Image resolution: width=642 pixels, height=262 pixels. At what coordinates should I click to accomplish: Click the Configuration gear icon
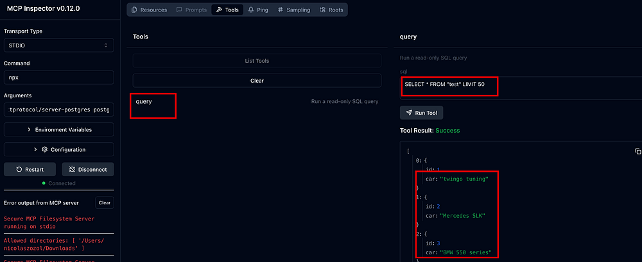(x=45, y=150)
